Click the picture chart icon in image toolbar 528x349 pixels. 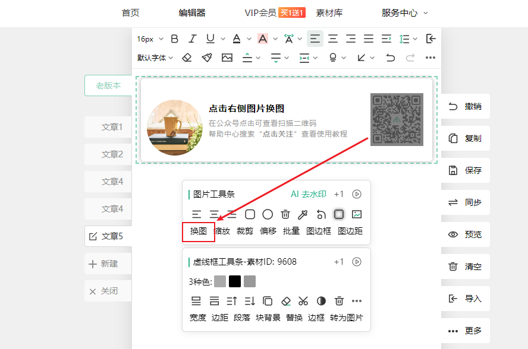(357, 214)
